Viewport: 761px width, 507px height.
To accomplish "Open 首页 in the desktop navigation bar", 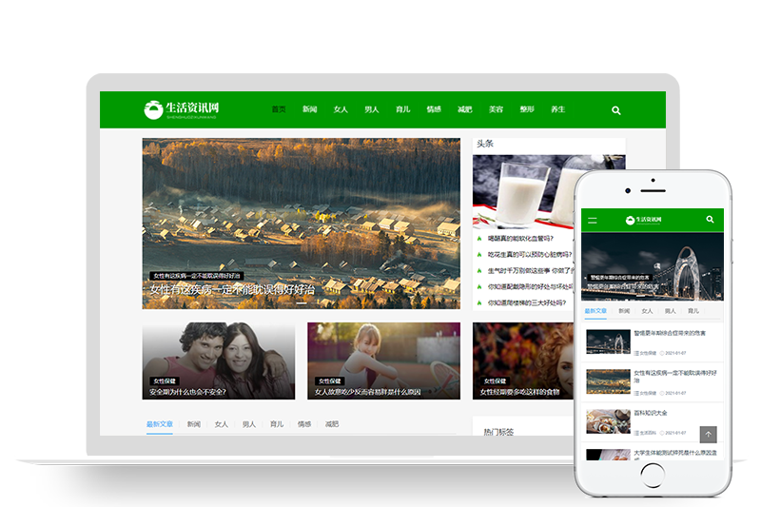I will pyautogui.click(x=279, y=109).
